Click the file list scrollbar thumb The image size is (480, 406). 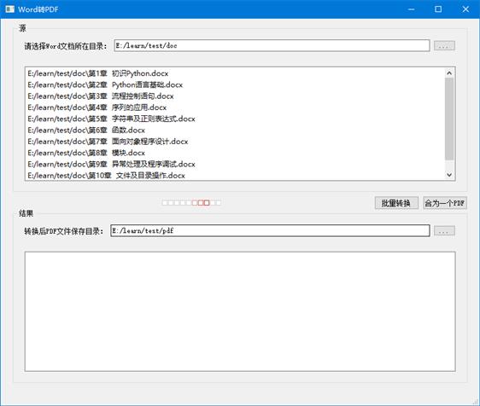click(x=449, y=119)
